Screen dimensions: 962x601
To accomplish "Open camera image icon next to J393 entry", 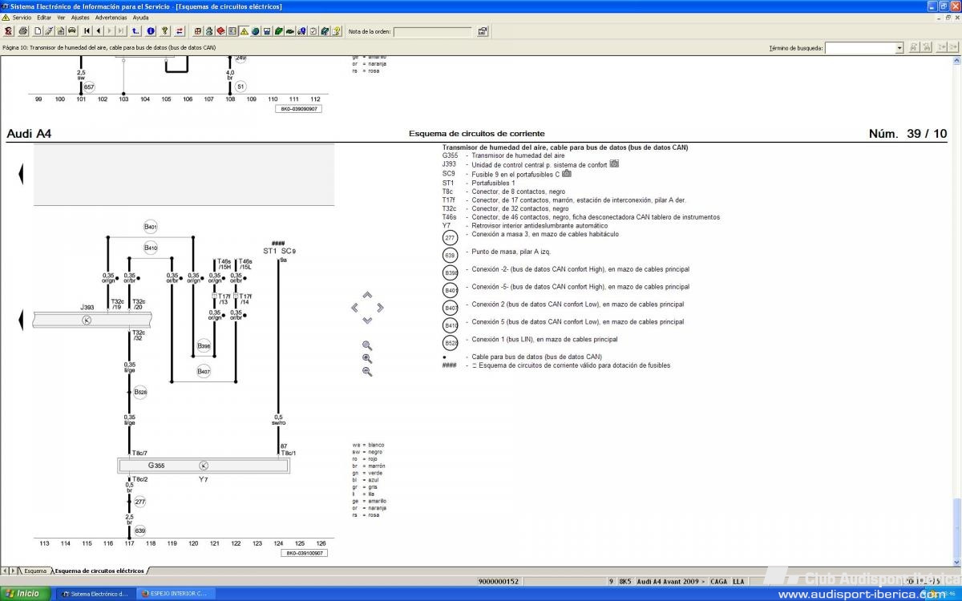I will tap(614, 163).
